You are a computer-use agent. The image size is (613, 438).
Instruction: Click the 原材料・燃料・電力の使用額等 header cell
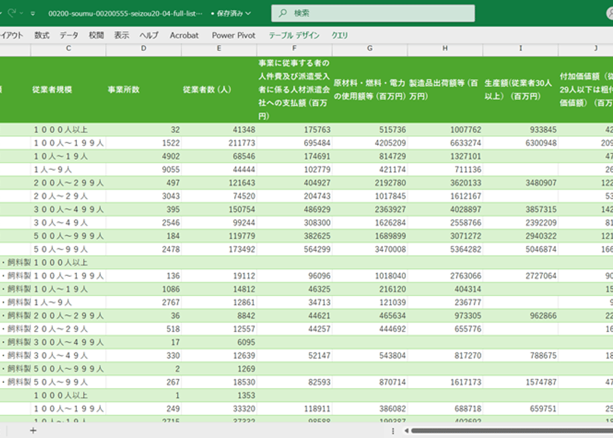click(x=370, y=90)
